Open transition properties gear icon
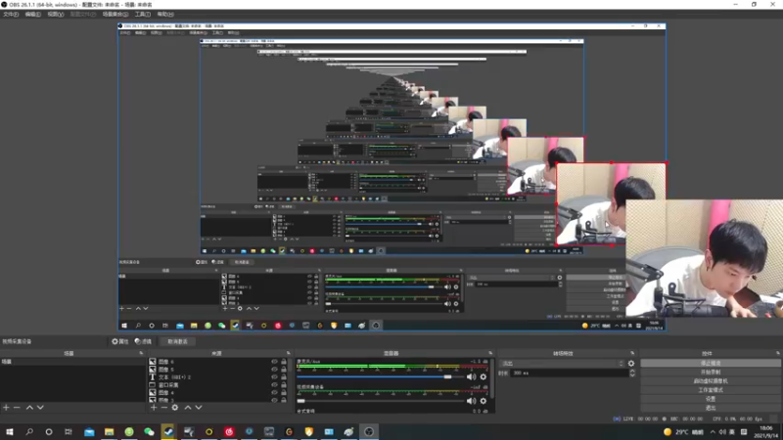Image resolution: width=783 pixels, height=440 pixels. coord(631,364)
